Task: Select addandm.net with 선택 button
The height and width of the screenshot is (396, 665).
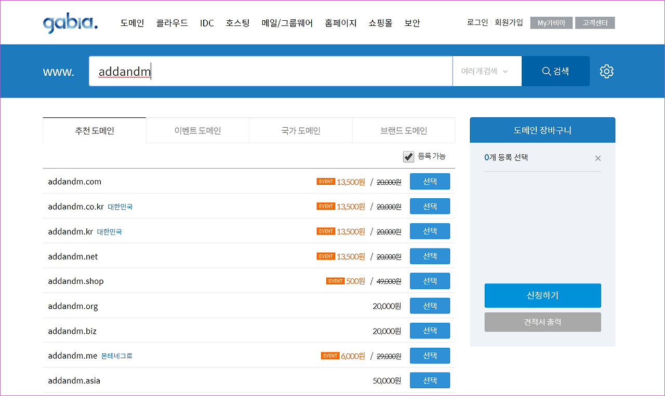Action: 430,256
